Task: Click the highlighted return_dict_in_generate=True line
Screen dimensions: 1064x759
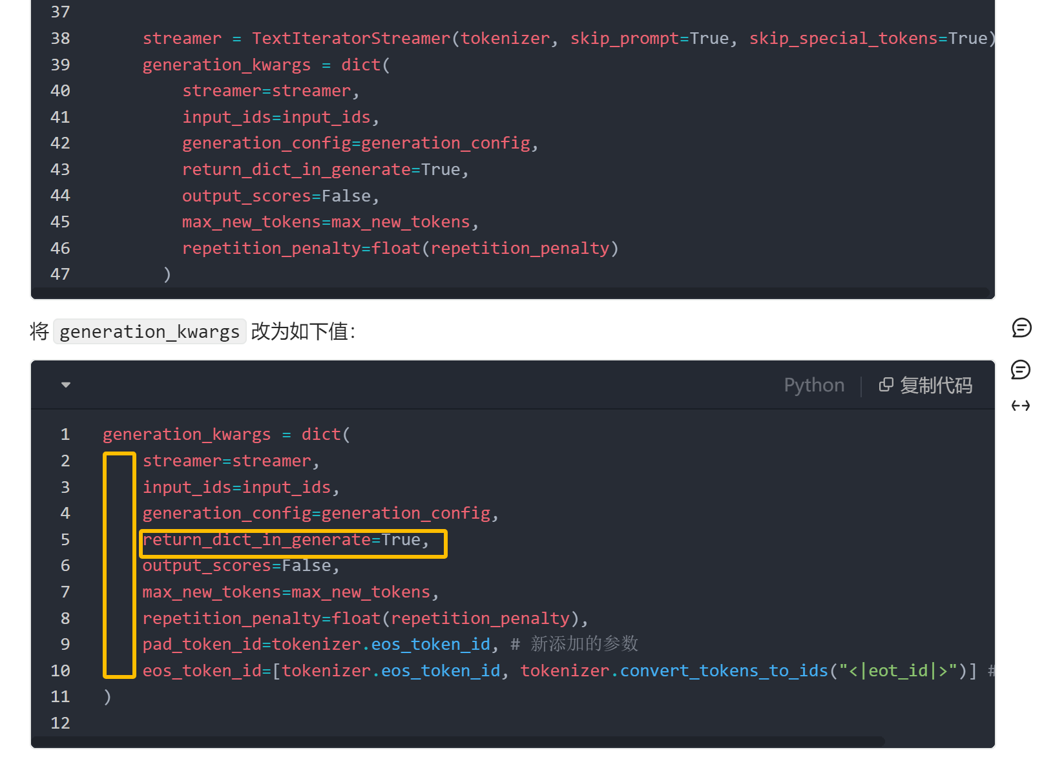Action: [x=286, y=540]
